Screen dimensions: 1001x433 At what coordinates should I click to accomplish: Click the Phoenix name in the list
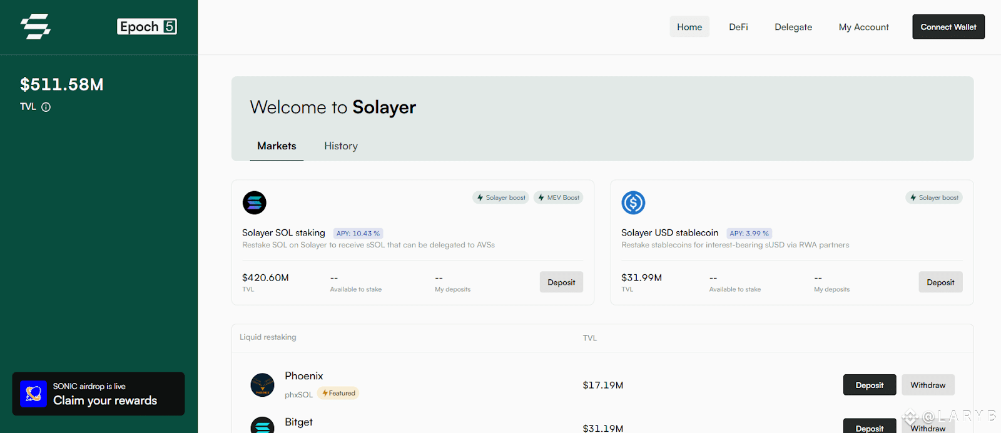[x=304, y=376]
